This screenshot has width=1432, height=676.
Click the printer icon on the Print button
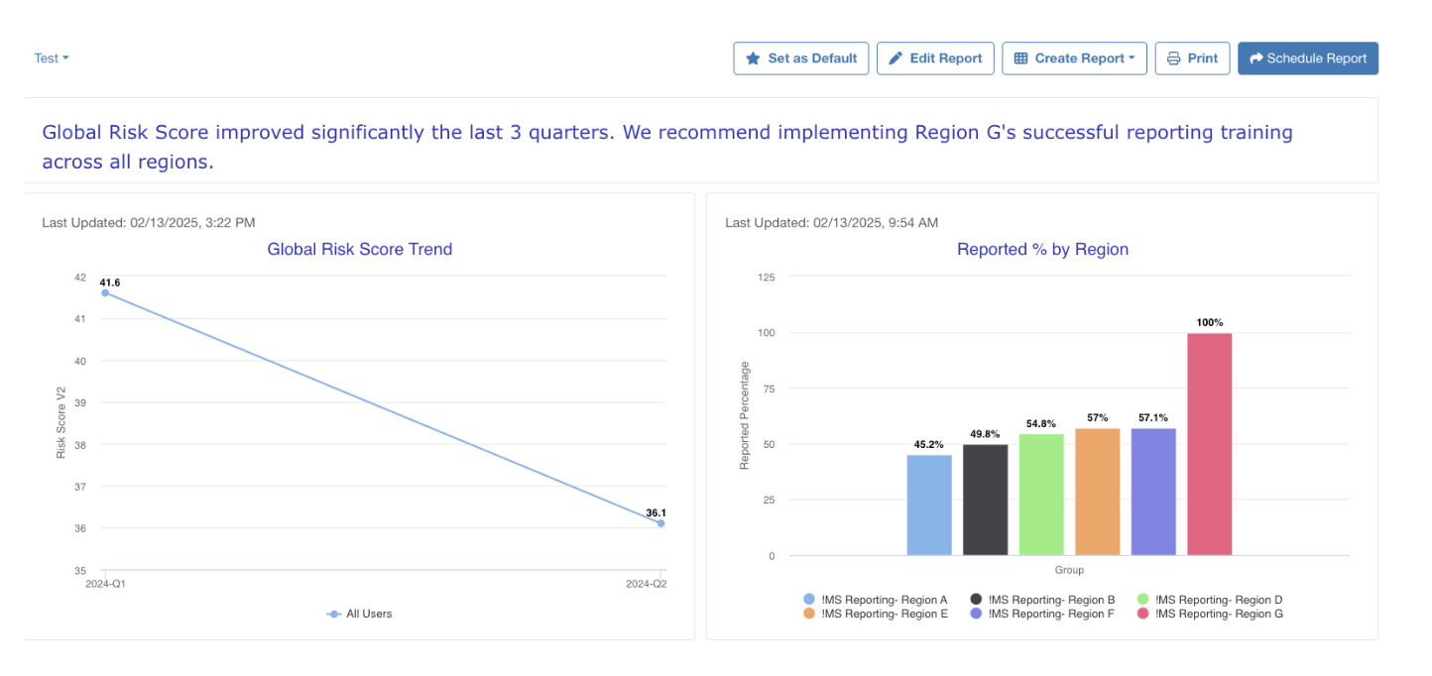[1172, 57]
